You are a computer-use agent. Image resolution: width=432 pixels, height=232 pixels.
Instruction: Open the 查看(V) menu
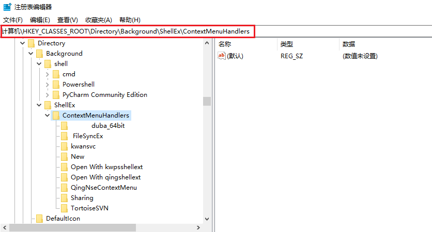pyautogui.click(x=67, y=20)
